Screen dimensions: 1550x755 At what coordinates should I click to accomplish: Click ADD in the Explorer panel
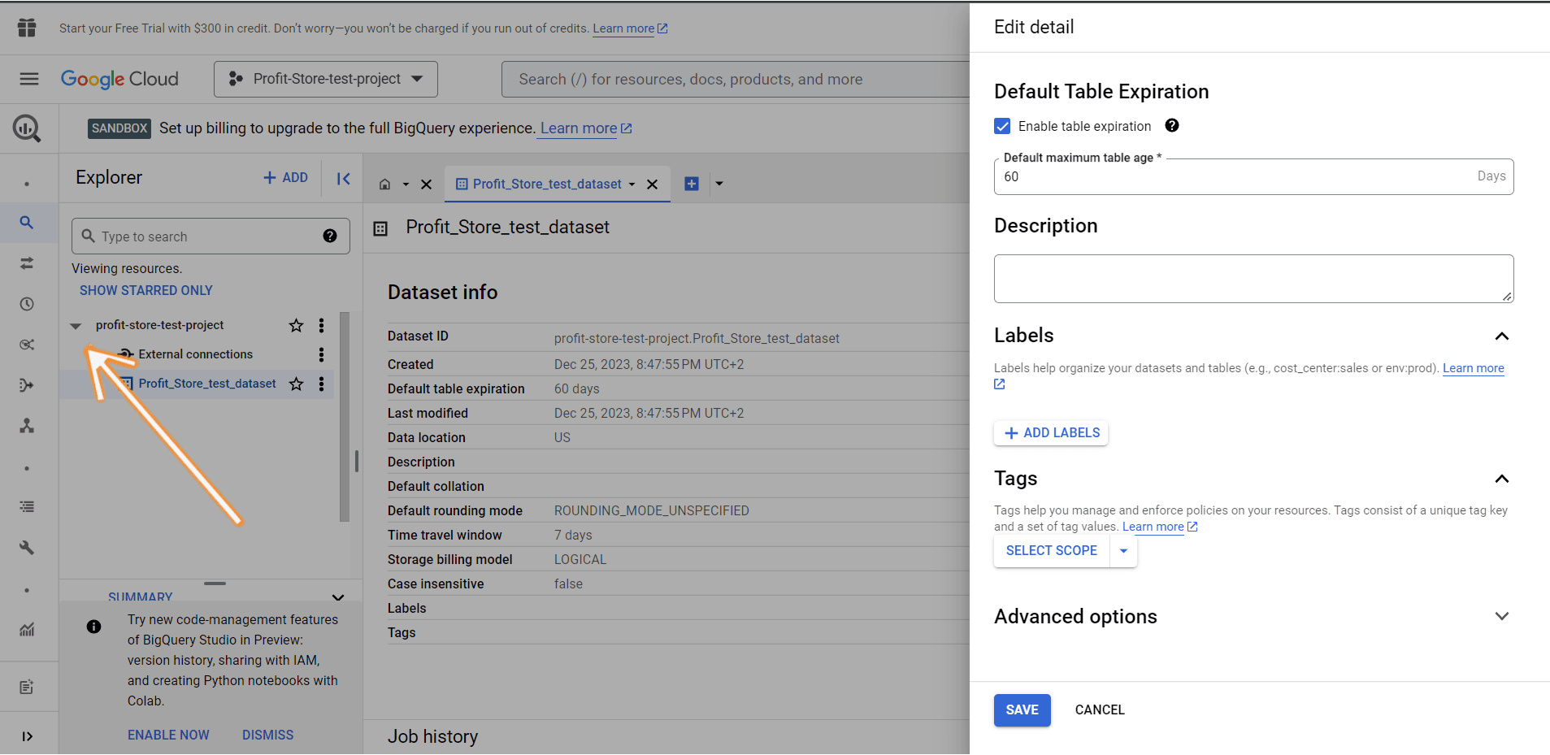coord(285,177)
